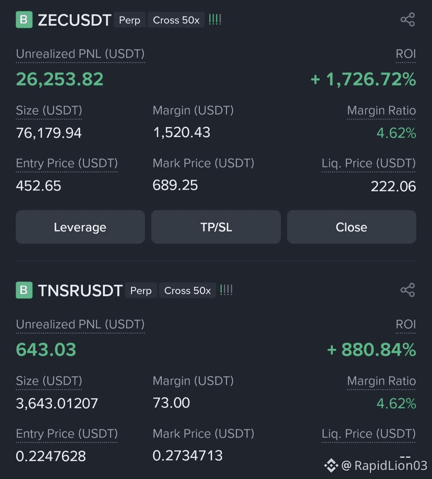Show Unrealized PNL info for ZECUSDT
Viewport: 432px width, 479px height.
(80, 54)
